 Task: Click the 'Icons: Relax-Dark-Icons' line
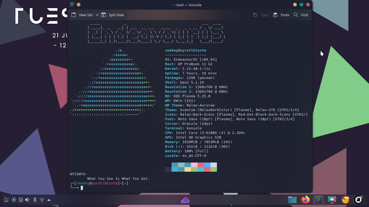(x=236, y=115)
